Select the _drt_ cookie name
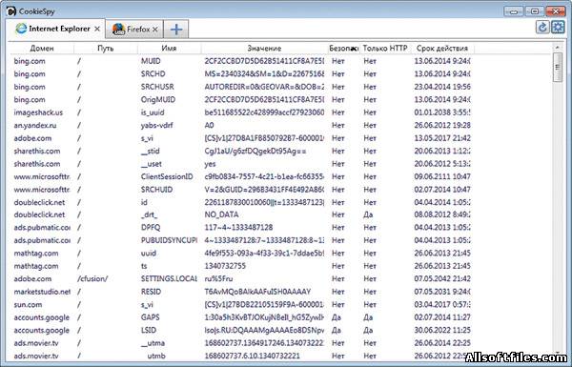 point(150,214)
